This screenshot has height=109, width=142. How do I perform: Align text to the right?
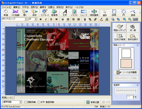coord(73,19)
